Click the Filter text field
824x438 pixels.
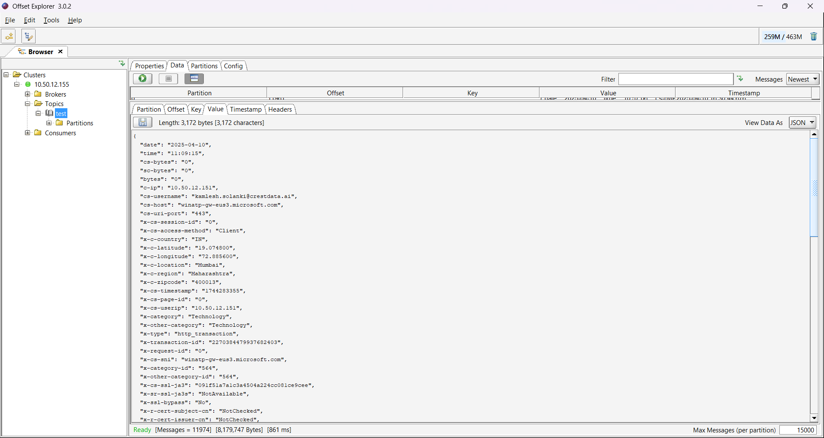coord(676,79)
